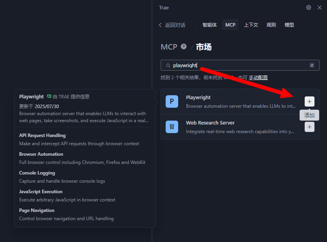Click Web Research Server description text
Screen dimensions: 327x242
click(x=240, y=132)
